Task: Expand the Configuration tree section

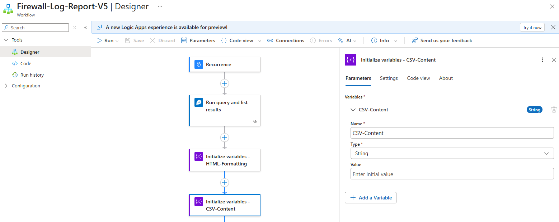Action: pyautogui.click(x=6, y=86)
